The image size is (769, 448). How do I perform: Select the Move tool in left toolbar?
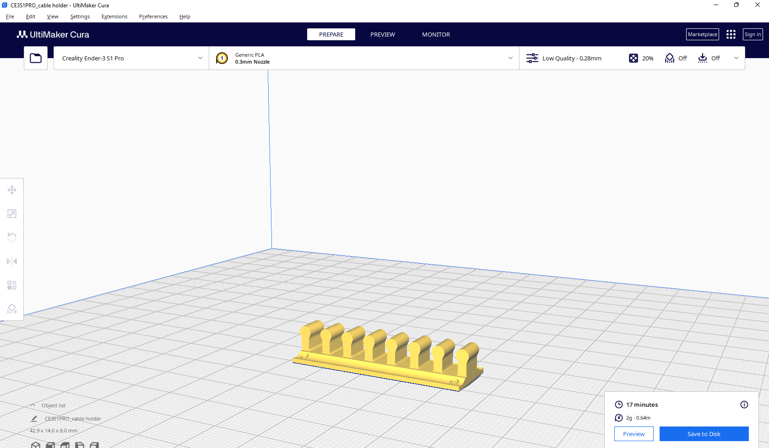pos(12,190)
